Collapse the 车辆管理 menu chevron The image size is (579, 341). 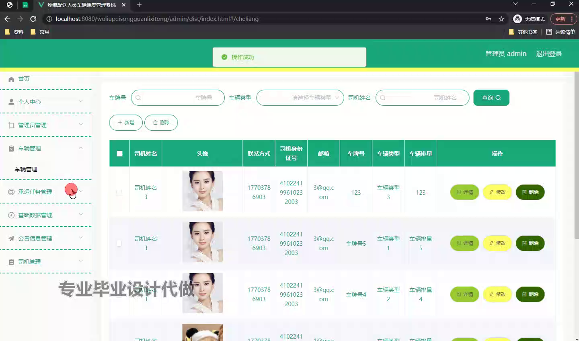[81, 148]
